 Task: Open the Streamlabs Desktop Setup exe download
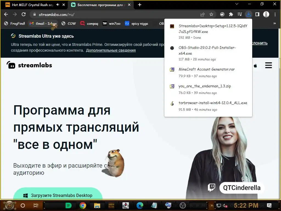(x=208, y=31)
